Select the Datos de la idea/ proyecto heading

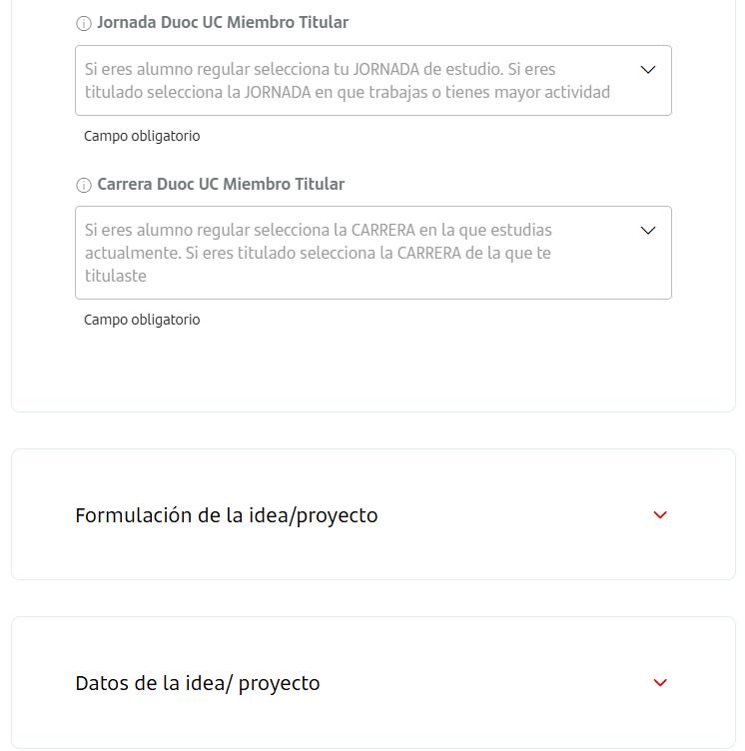point(198,683)
